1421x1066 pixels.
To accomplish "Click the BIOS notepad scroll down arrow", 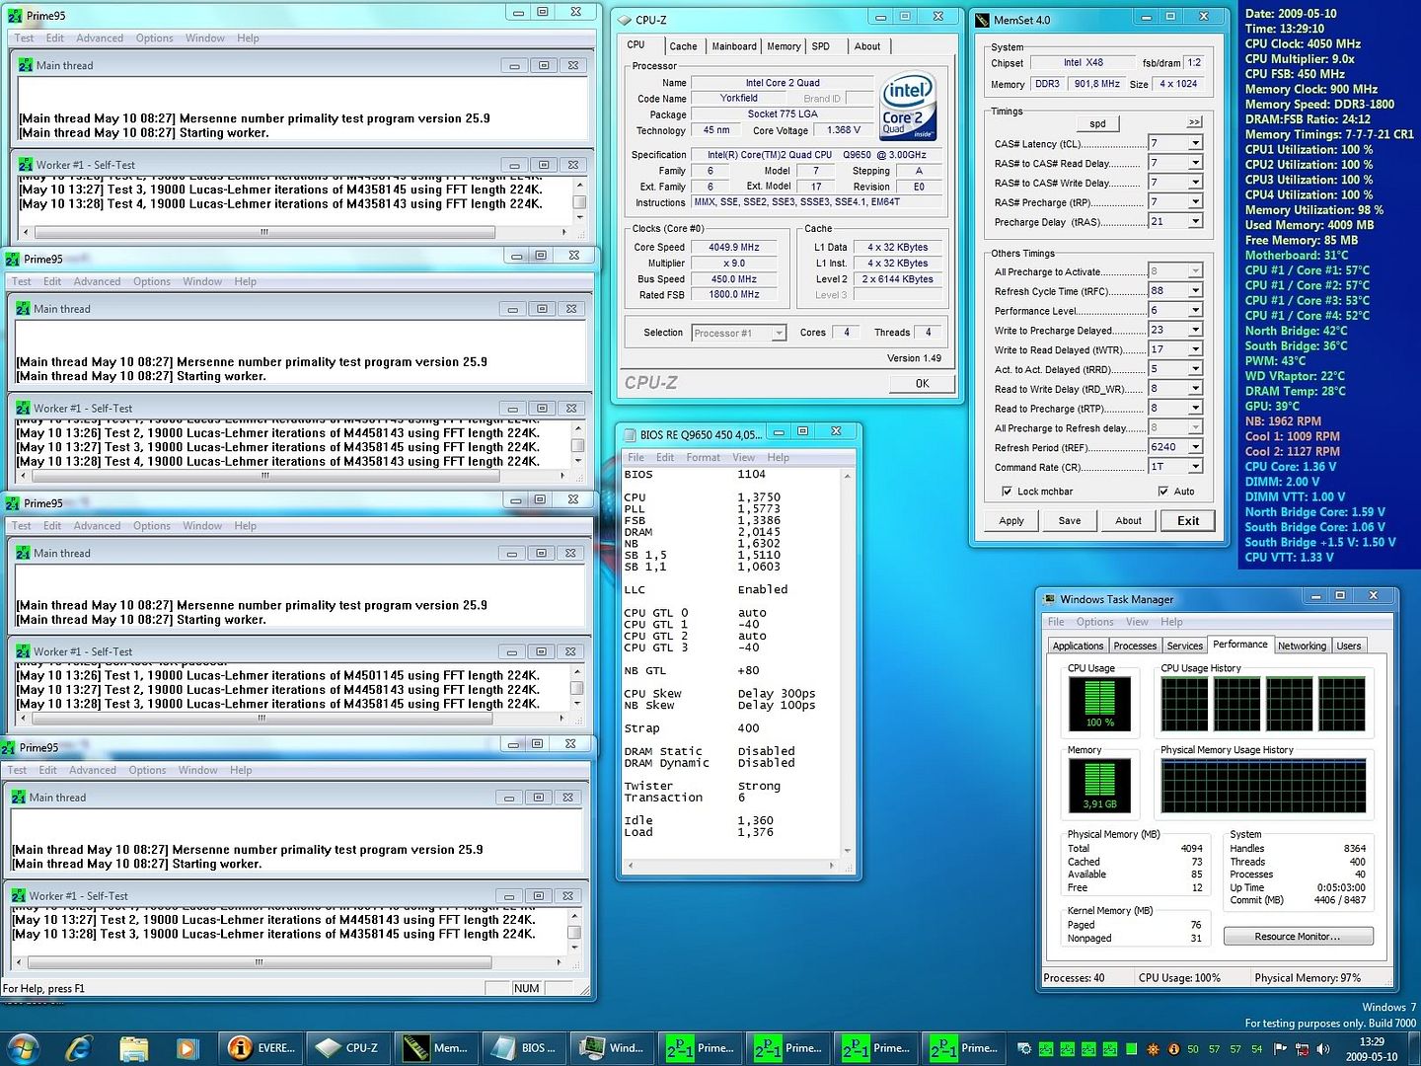I will click(847, 851).
